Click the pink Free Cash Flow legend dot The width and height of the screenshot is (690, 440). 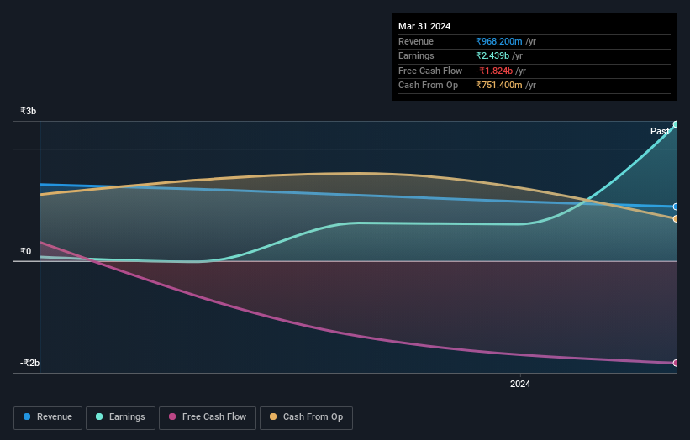pos(172,416)
